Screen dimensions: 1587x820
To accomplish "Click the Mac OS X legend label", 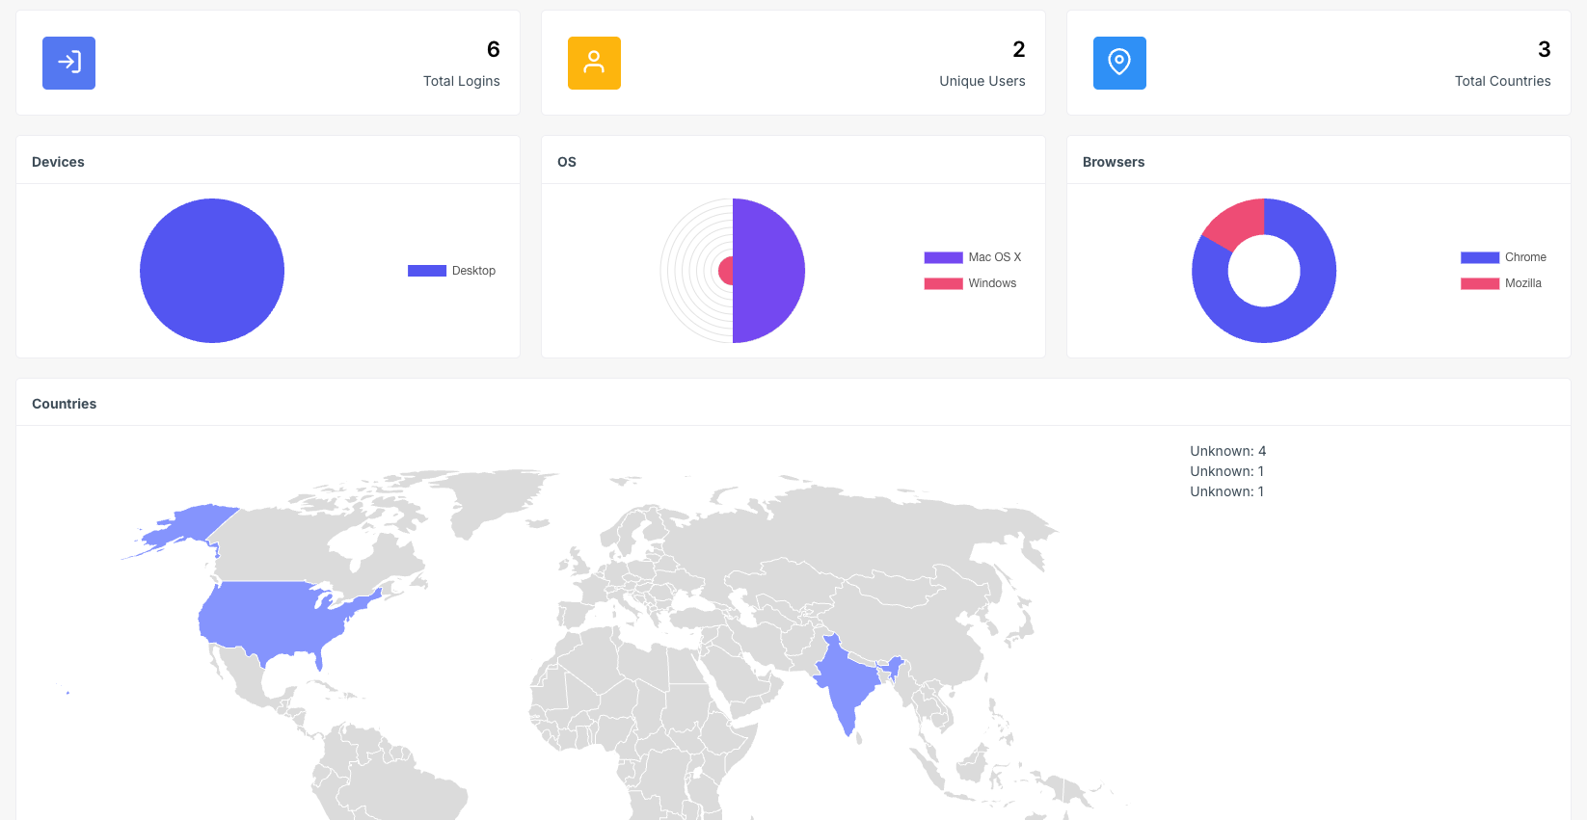I will 995,257.
